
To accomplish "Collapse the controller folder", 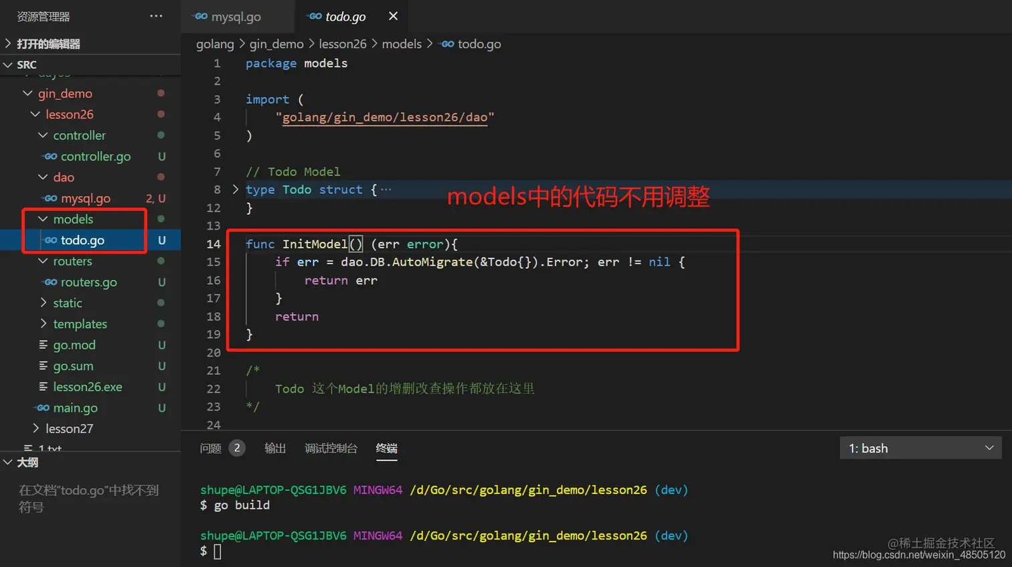I will coord(43,135).
